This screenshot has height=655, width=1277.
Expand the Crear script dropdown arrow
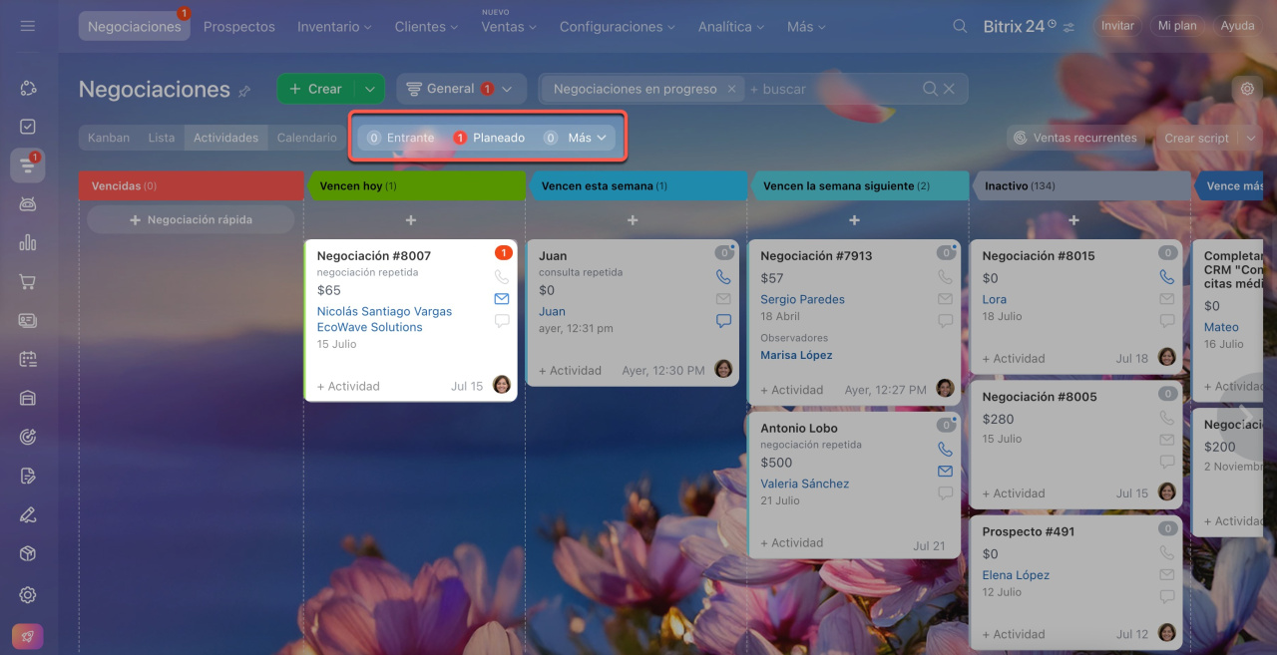(x=1251, y=139)
